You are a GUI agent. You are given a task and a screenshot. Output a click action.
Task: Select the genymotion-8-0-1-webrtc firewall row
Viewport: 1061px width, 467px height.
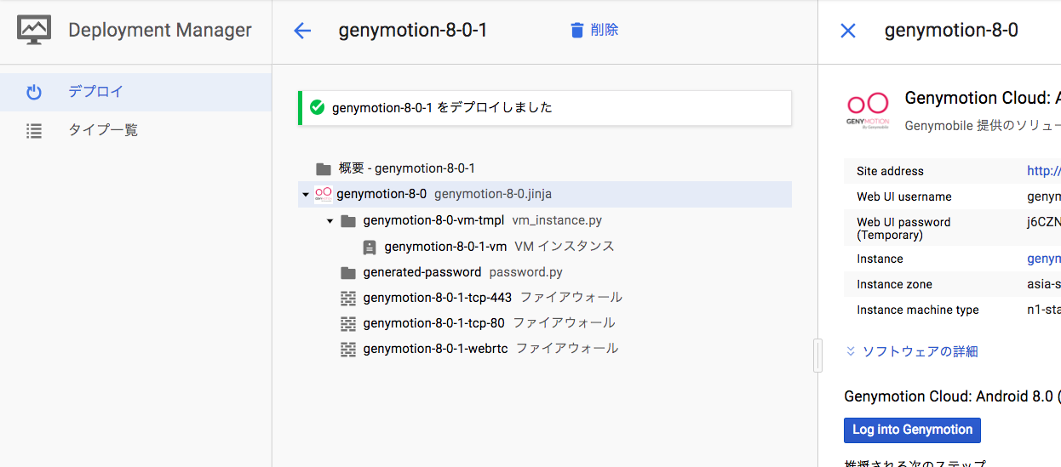pos(545,350)
